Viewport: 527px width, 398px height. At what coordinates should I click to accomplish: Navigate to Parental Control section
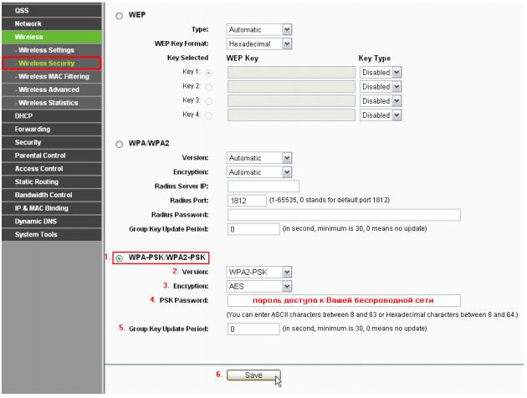[50, 156]
